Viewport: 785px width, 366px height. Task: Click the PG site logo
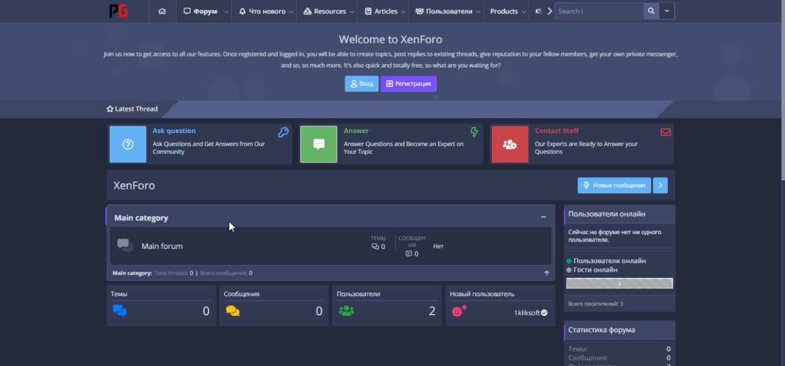pos(118,11)
